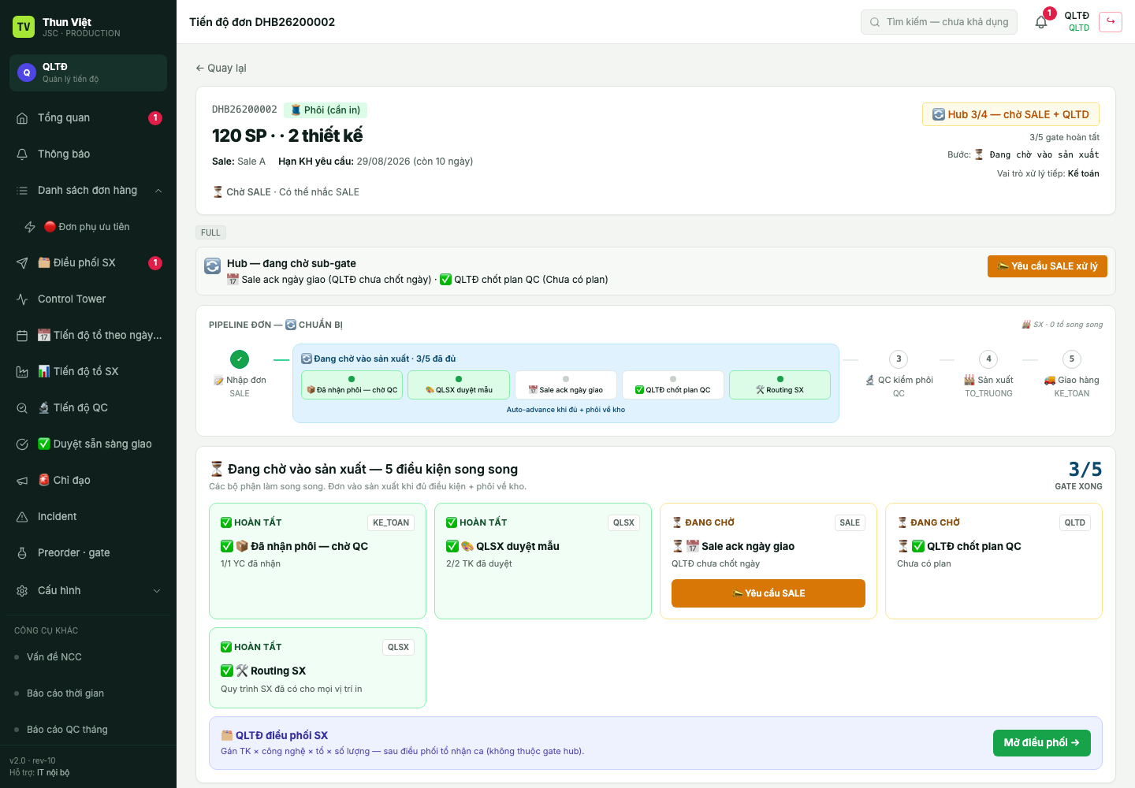The width and height of the screenshot is (1135, 788).
Task: Click the Control Tower pulse icon
Action: (x=22, y=299)
